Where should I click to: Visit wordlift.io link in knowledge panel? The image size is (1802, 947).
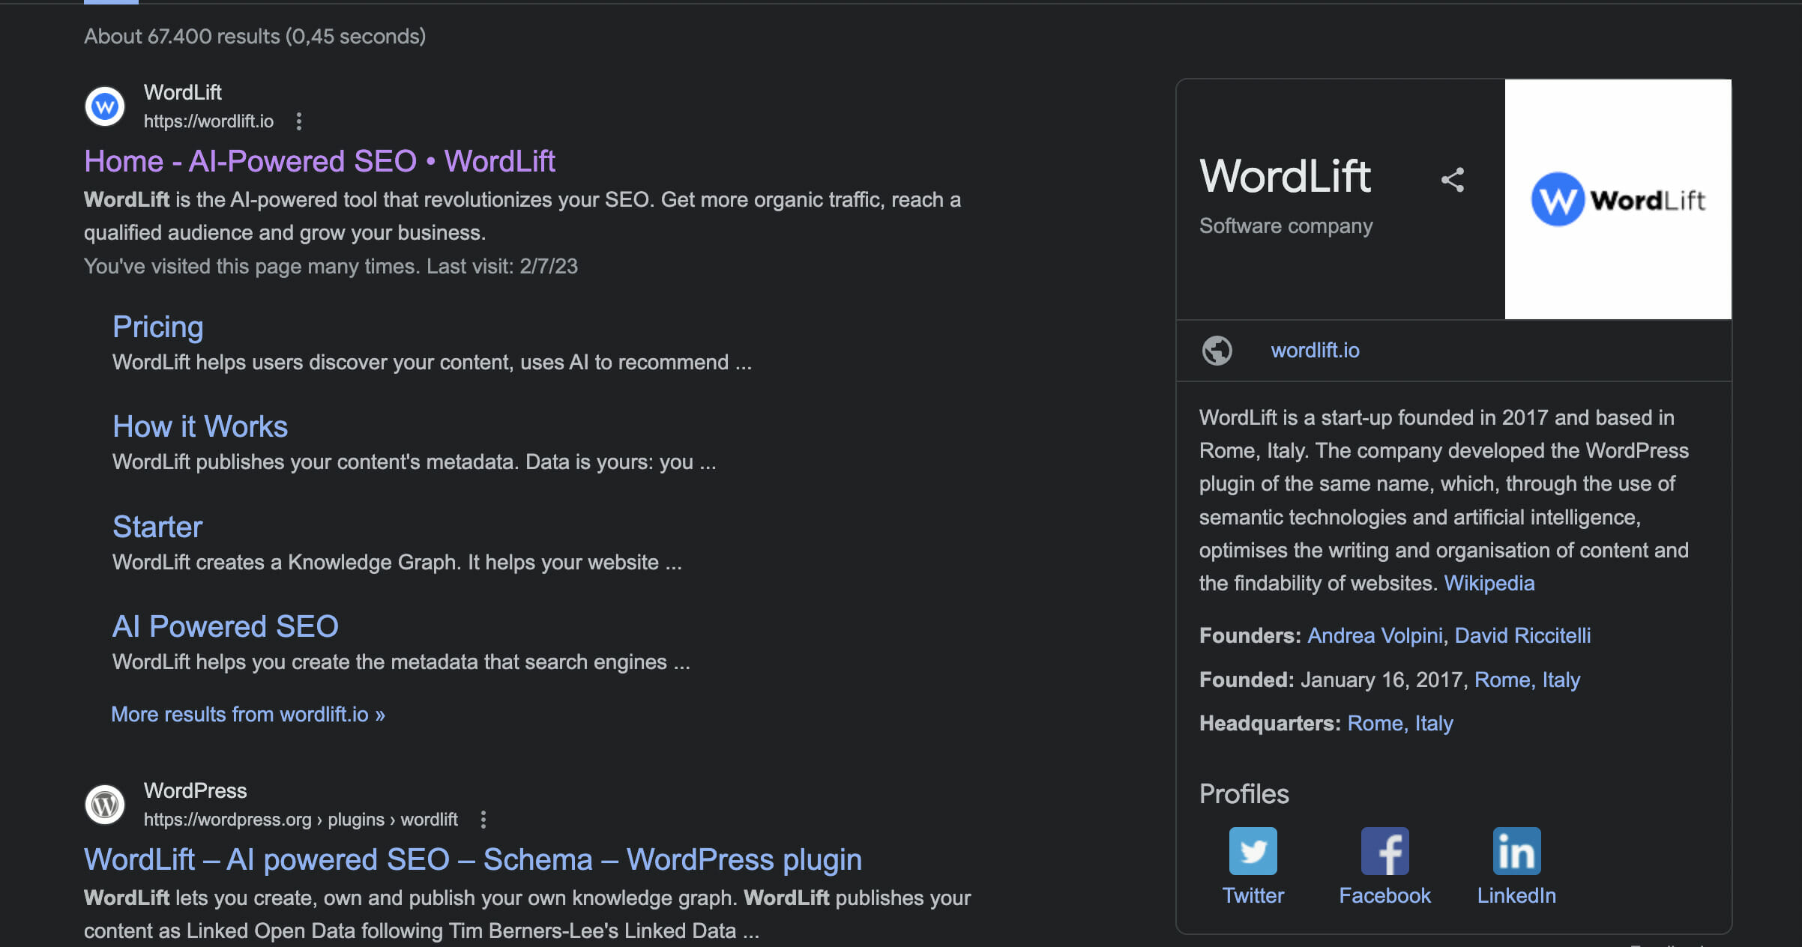click(x=1316, y=350)
